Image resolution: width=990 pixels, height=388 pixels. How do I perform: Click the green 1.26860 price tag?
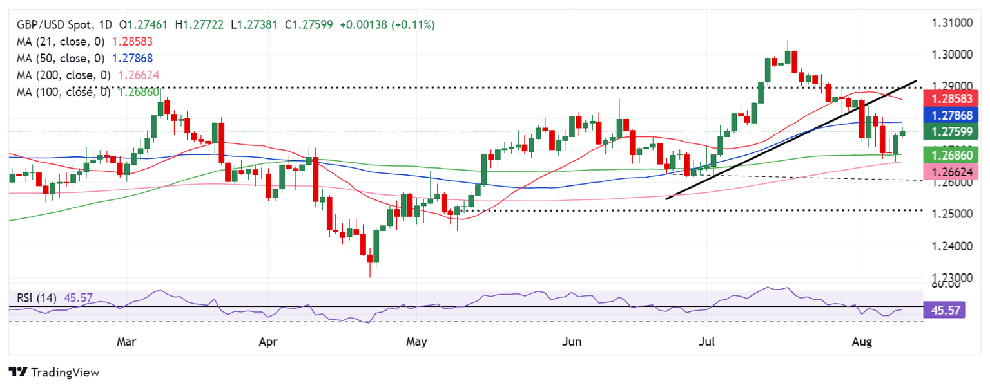click(951, 154)
